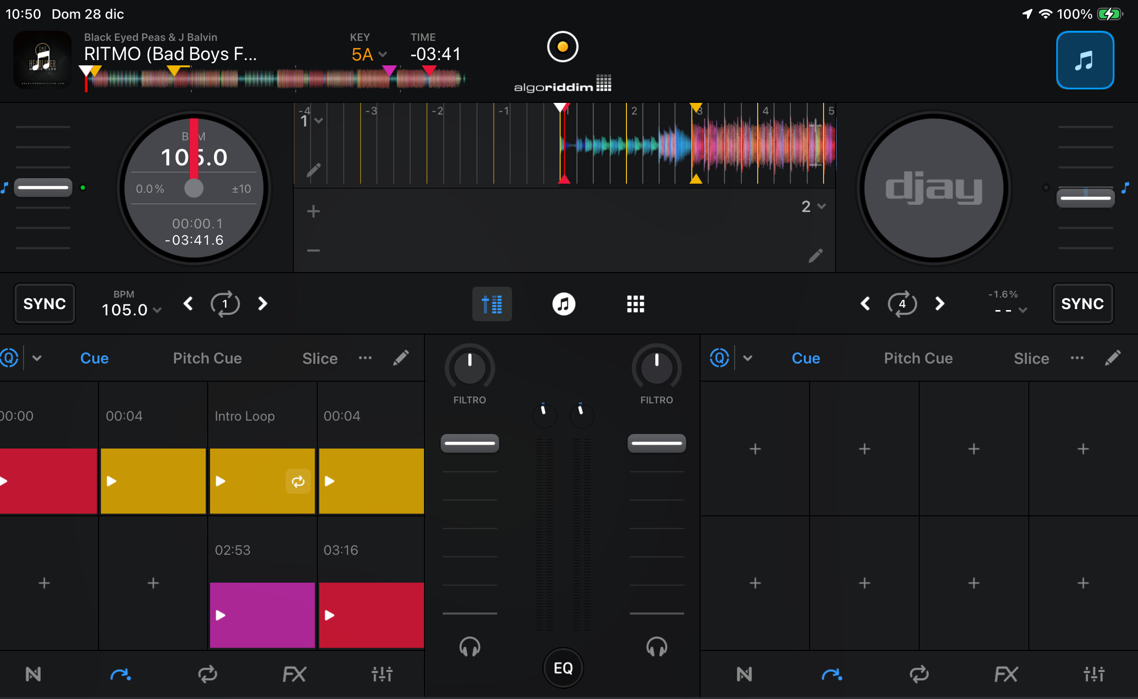Screen dimensions: 1138x699
Task: Open left deck FX panel
Action: (x=294, y=674)
